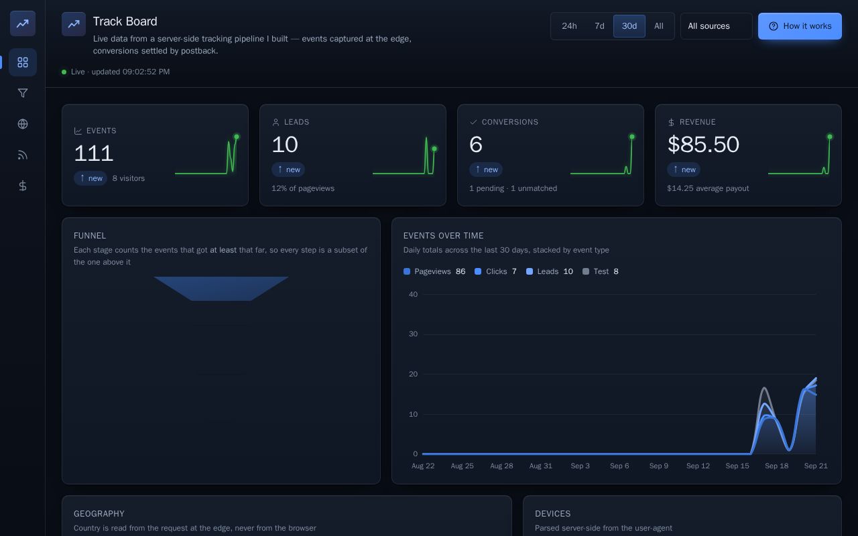Open the feed signal sidebar icon
858x536 pixels.
tap(23, 155)
